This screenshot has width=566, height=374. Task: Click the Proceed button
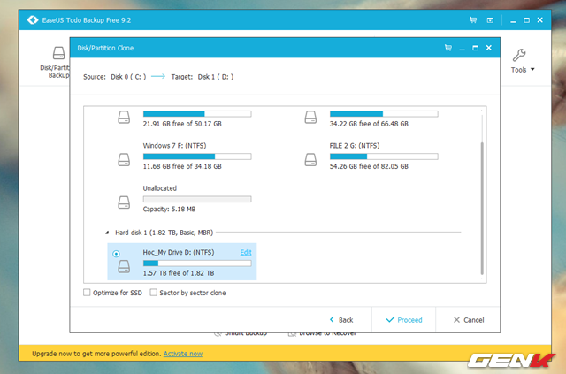(x=403, y=320)
